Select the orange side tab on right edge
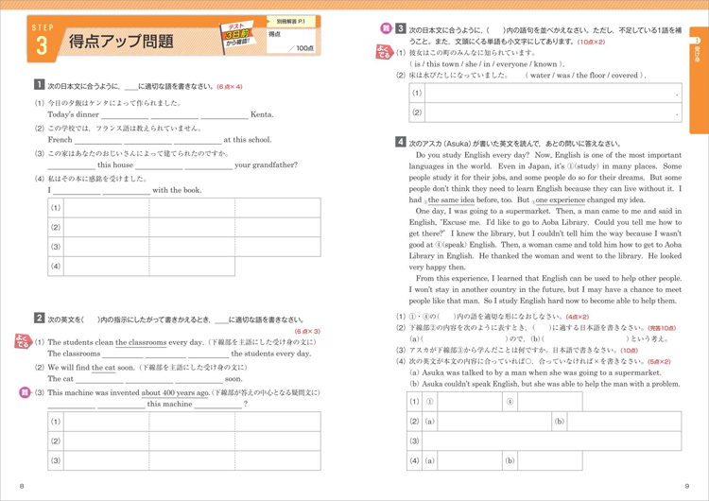Image resolution: width=709 pixels, height=501 pixels. pyautogui.click(x=699, y=80)
